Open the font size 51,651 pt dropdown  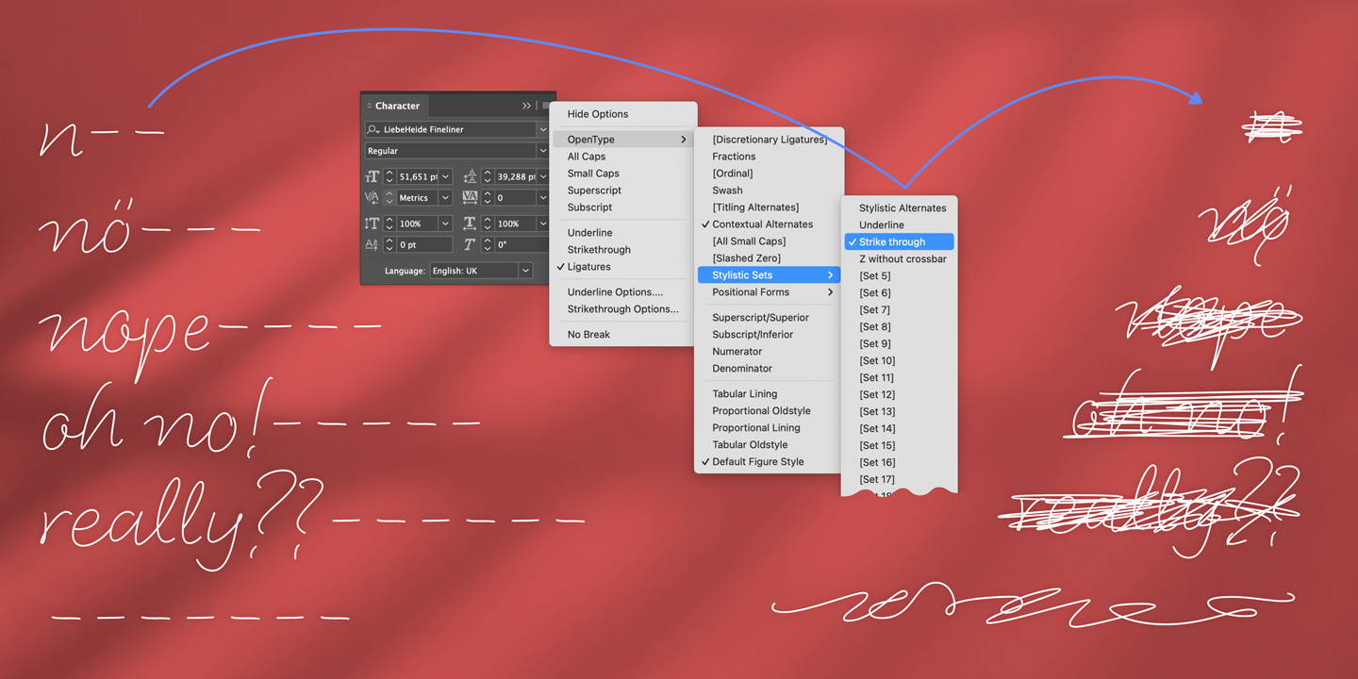(x=445, y=176)
